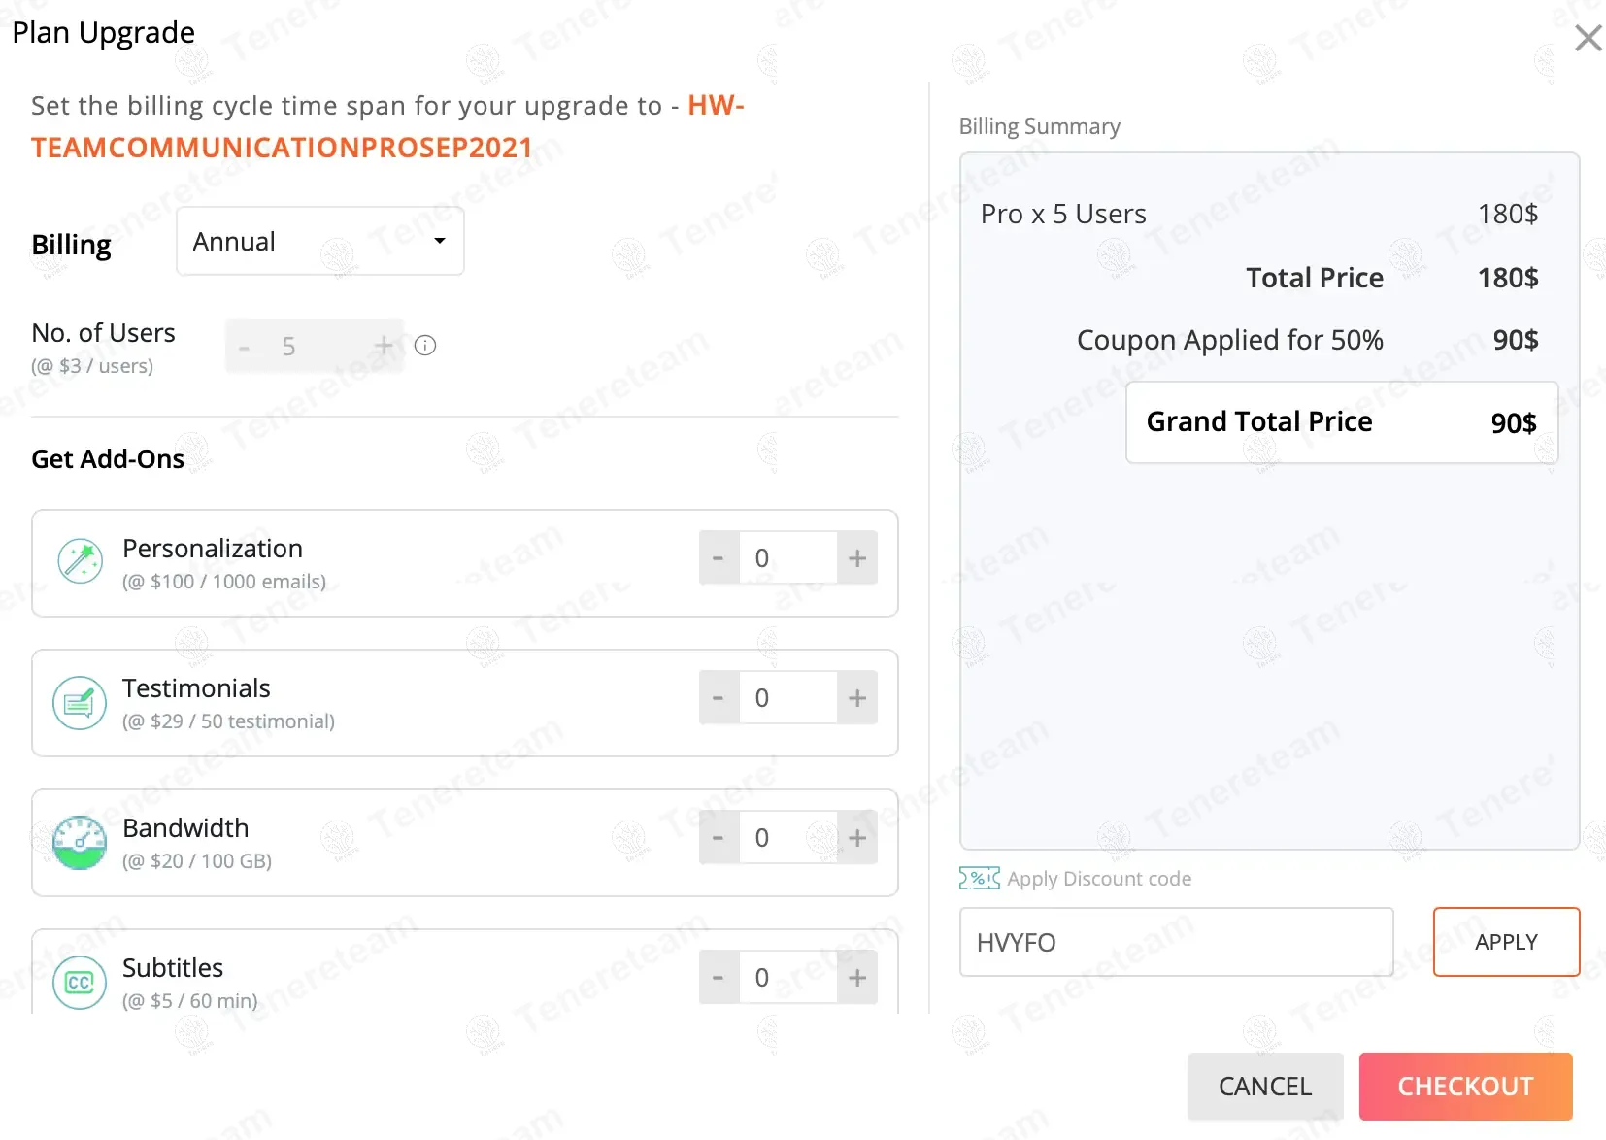Decrease Testimonials add-on quantity
The image size is (1606, 1140).
(x=719, y=698)
